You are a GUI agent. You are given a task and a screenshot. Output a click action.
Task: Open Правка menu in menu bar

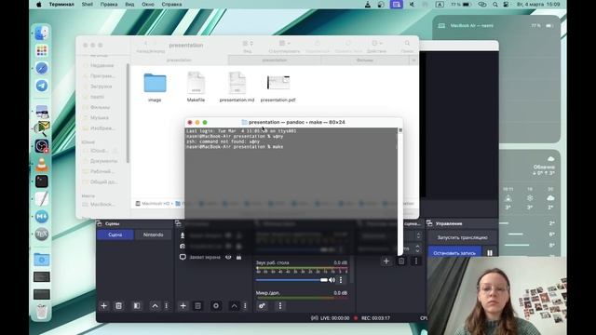click(109, 4)
